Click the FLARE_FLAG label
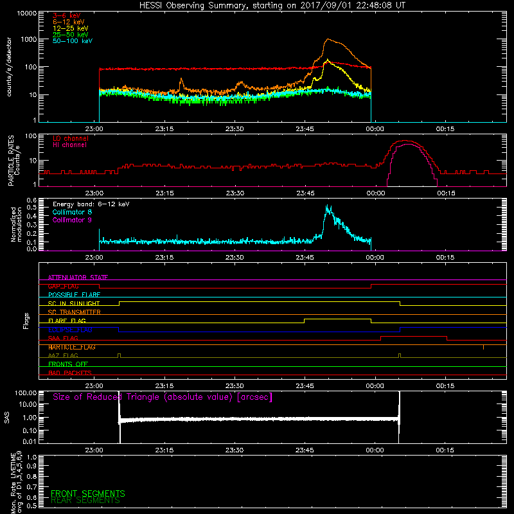514x514 pixels. pyautogui.click(x=67, y=321)
